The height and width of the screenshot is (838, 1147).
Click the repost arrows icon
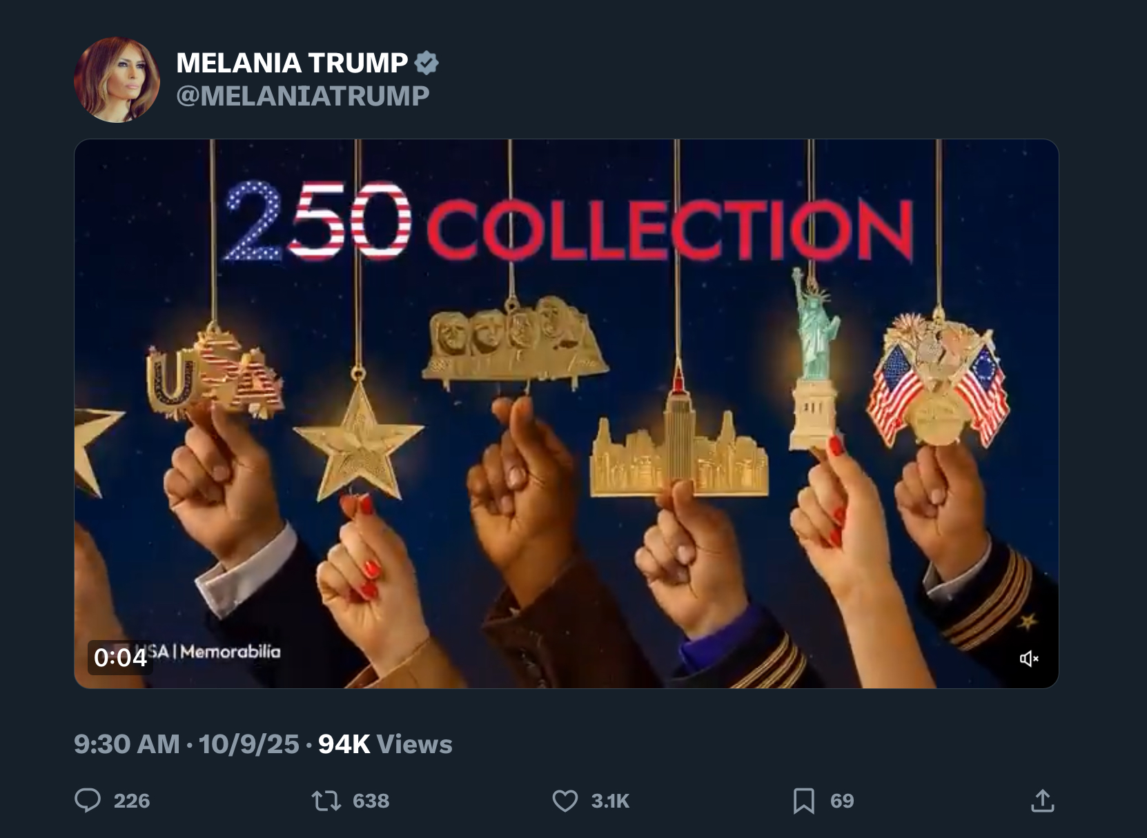(325, 800)
